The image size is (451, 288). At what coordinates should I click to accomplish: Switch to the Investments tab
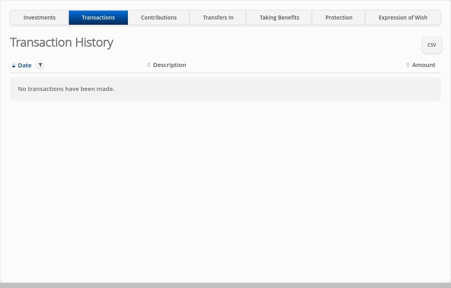[x=39, y=18]
